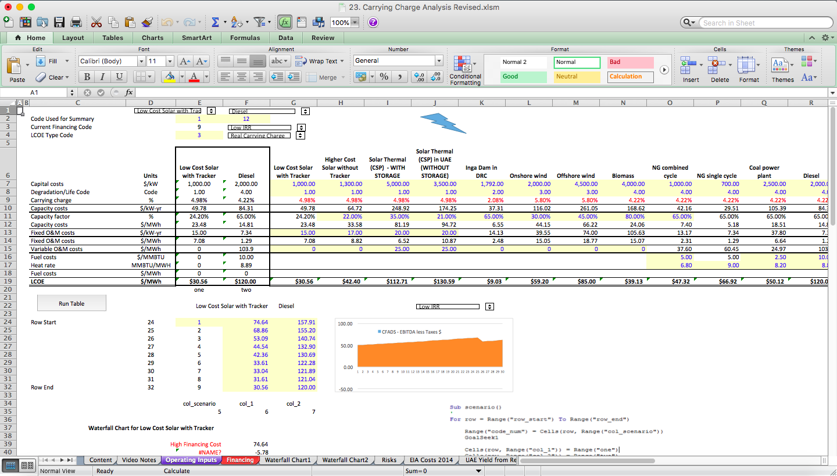Redo the last undone action

pyautogui.click(x=189, y=22)
